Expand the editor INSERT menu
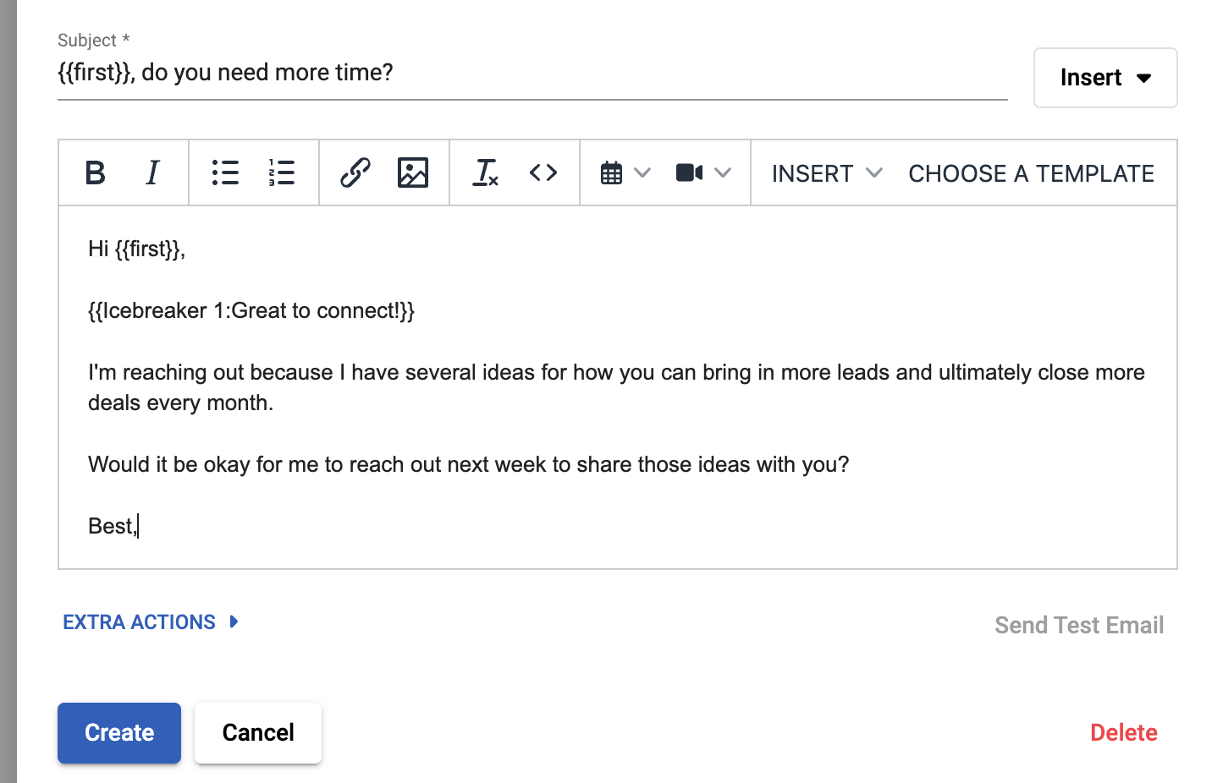1212x783 pixels. 827,173
